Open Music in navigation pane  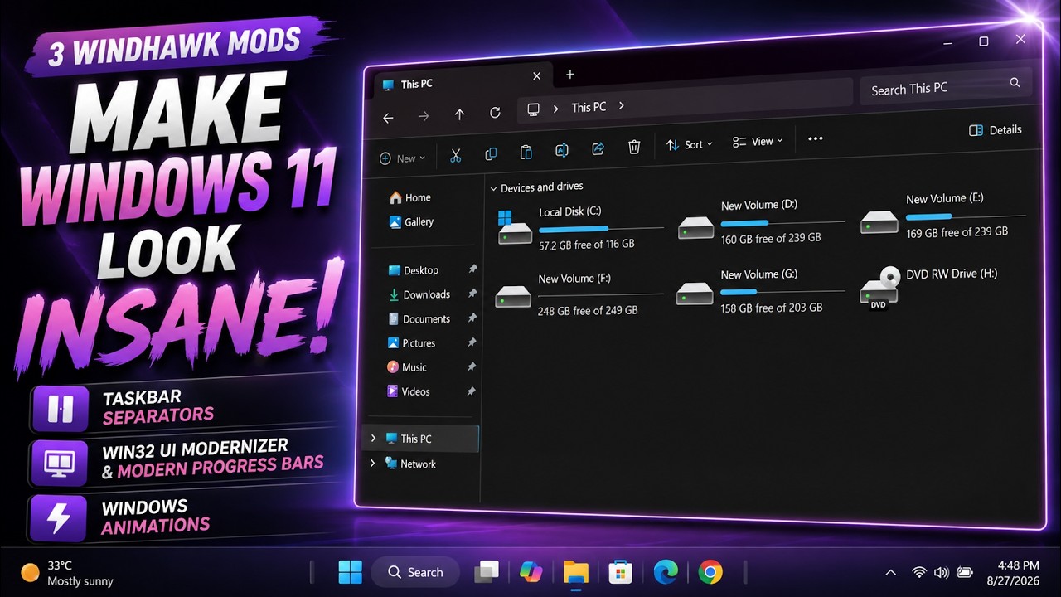[406, 367]
